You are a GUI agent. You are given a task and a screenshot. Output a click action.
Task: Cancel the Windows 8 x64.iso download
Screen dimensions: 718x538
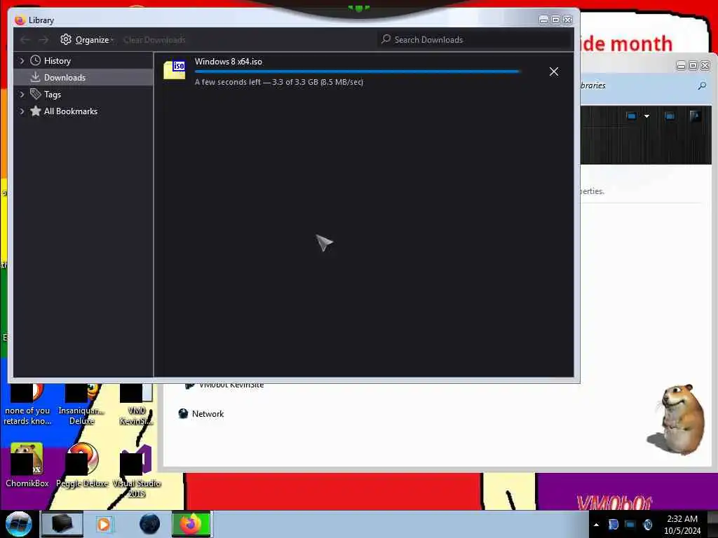pos(554,72)
